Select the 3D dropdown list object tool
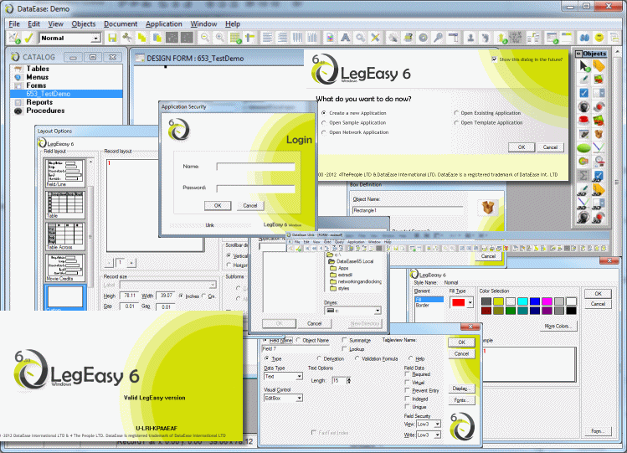 [599, 203]
